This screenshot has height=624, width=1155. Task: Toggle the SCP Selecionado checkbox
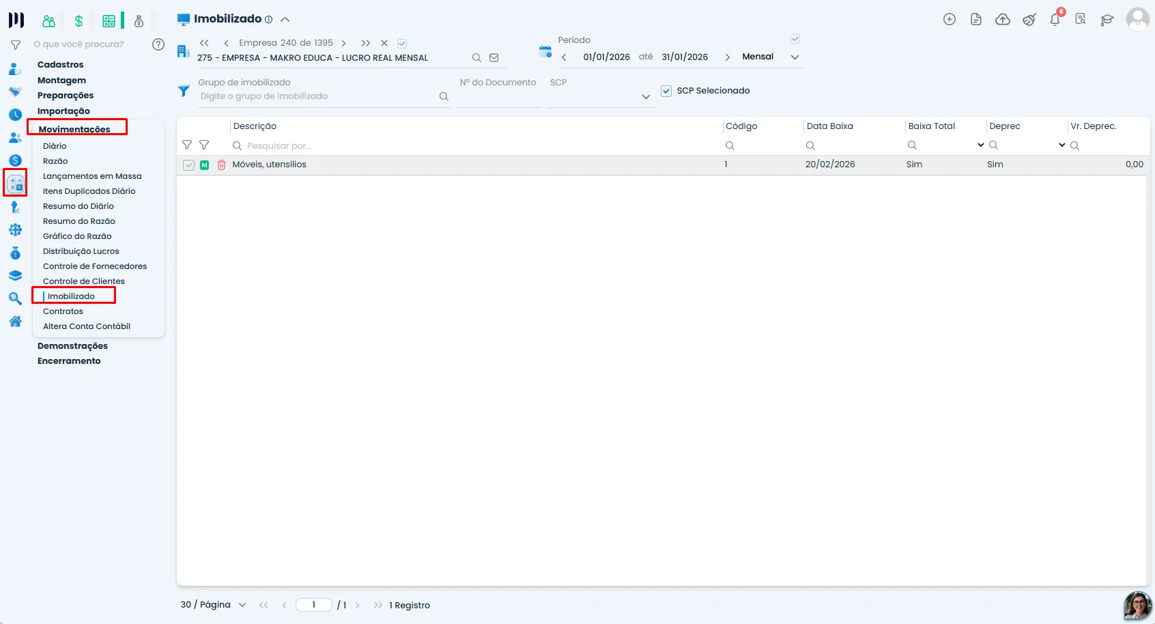pos(666,91)
